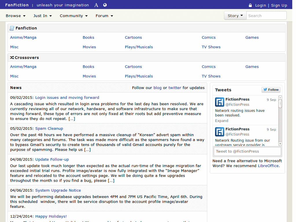Open the Browse dropdown menu

pos(16,16)
